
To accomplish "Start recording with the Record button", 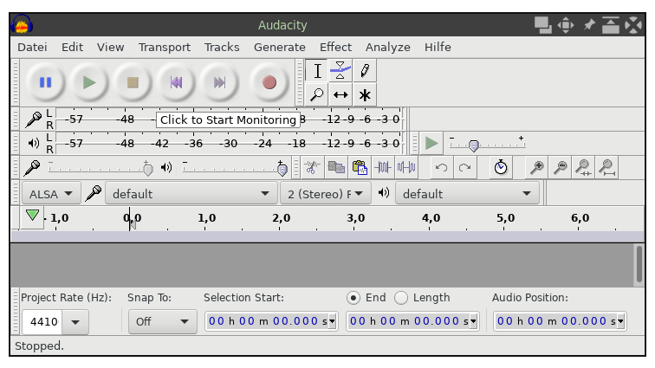I will point(269,82).
